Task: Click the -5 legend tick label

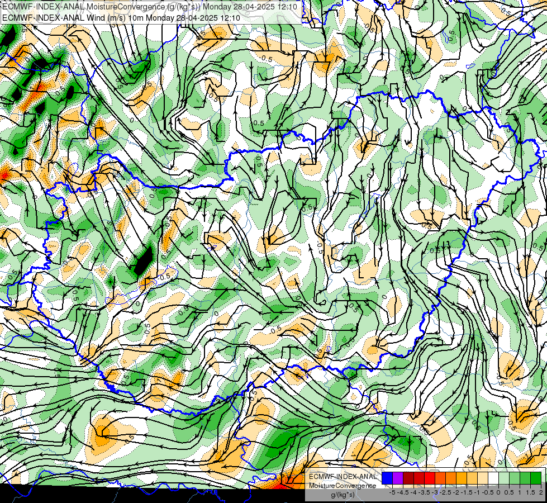Action: pos(392,492)
